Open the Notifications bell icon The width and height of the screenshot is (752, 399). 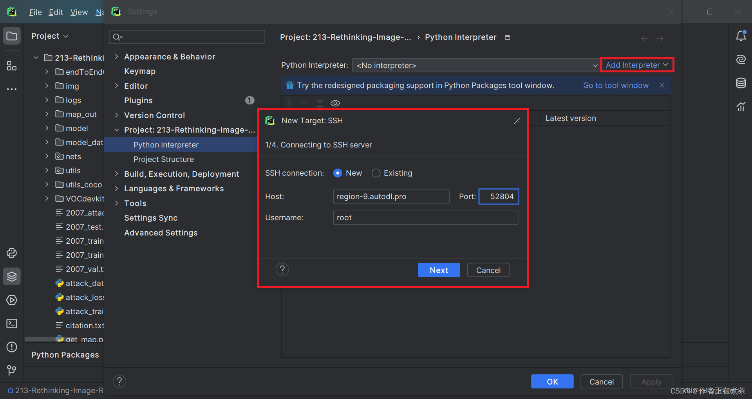[x=741, y=36]
